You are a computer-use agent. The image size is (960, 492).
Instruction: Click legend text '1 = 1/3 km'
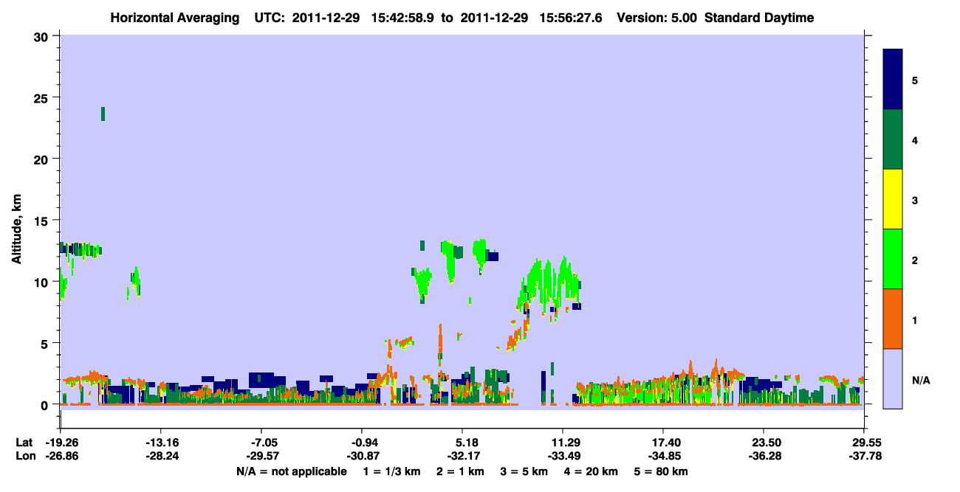(x=394, y=471)
